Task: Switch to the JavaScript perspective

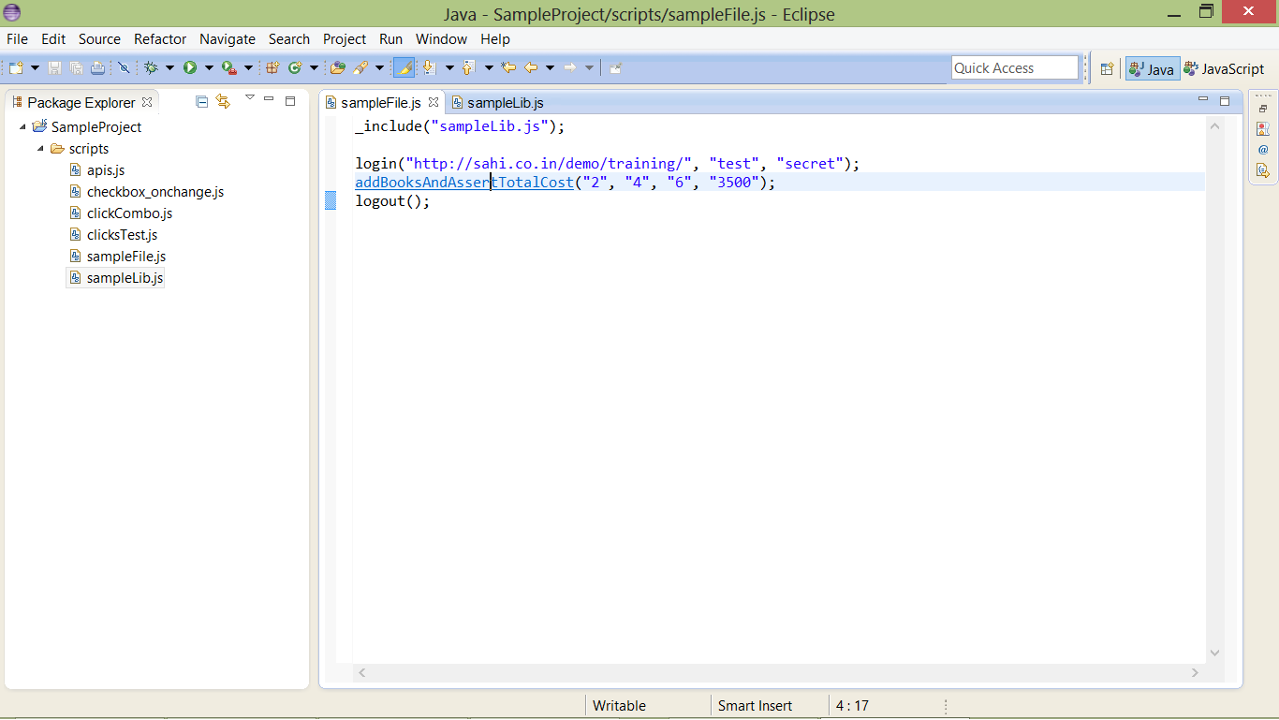Action: click(x=1227, y=67)
